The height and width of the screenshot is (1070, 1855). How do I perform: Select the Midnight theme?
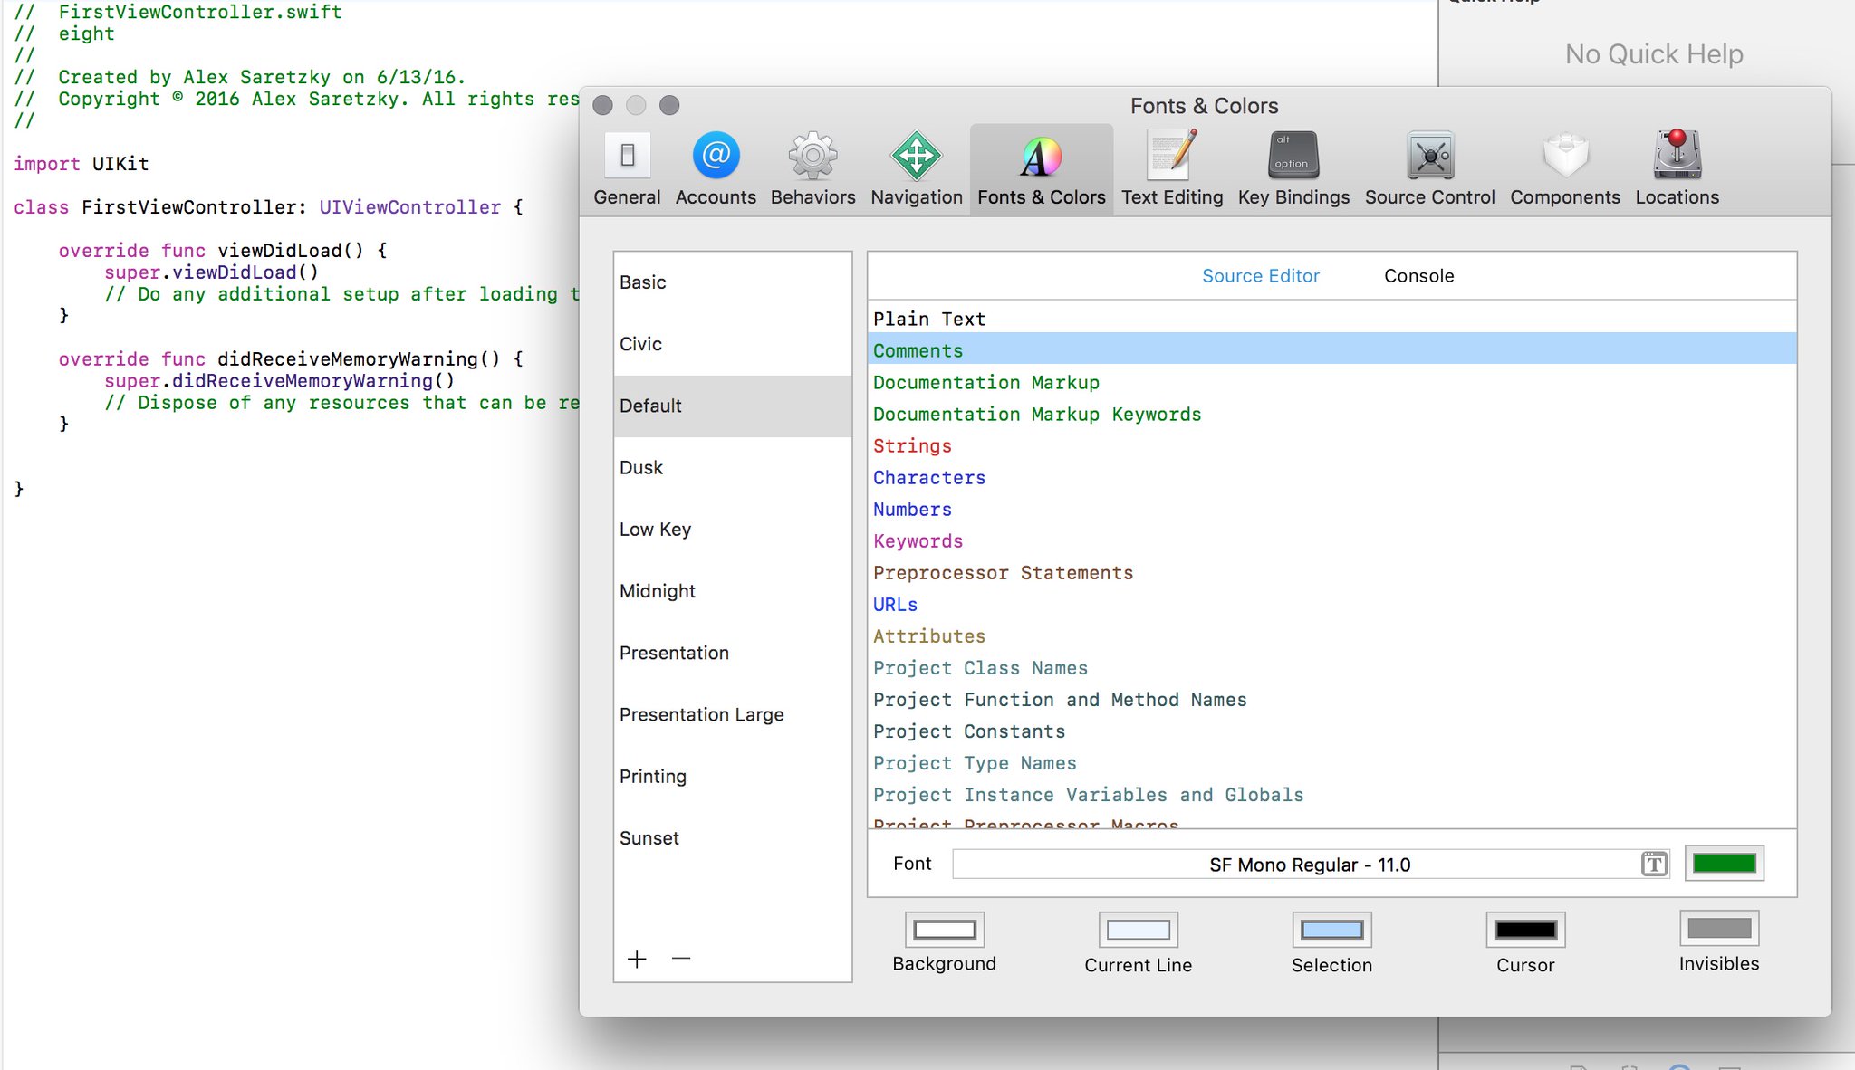[x=658, y=591]
